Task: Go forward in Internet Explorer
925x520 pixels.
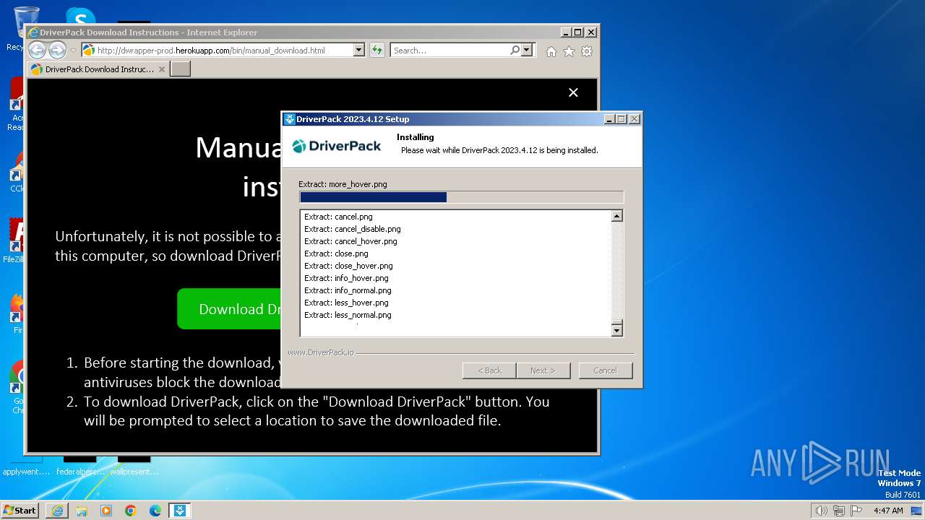Action: coord(57,50)
